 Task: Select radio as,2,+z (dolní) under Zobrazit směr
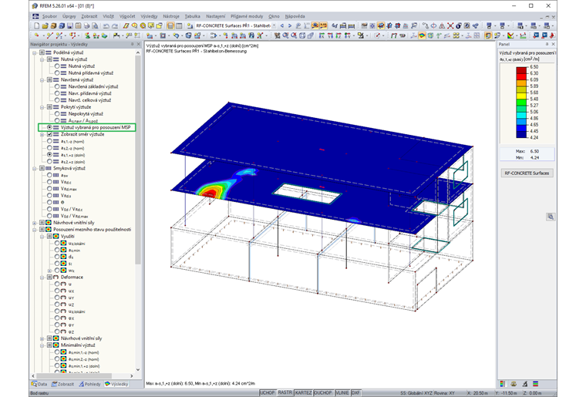pos(49,161)
